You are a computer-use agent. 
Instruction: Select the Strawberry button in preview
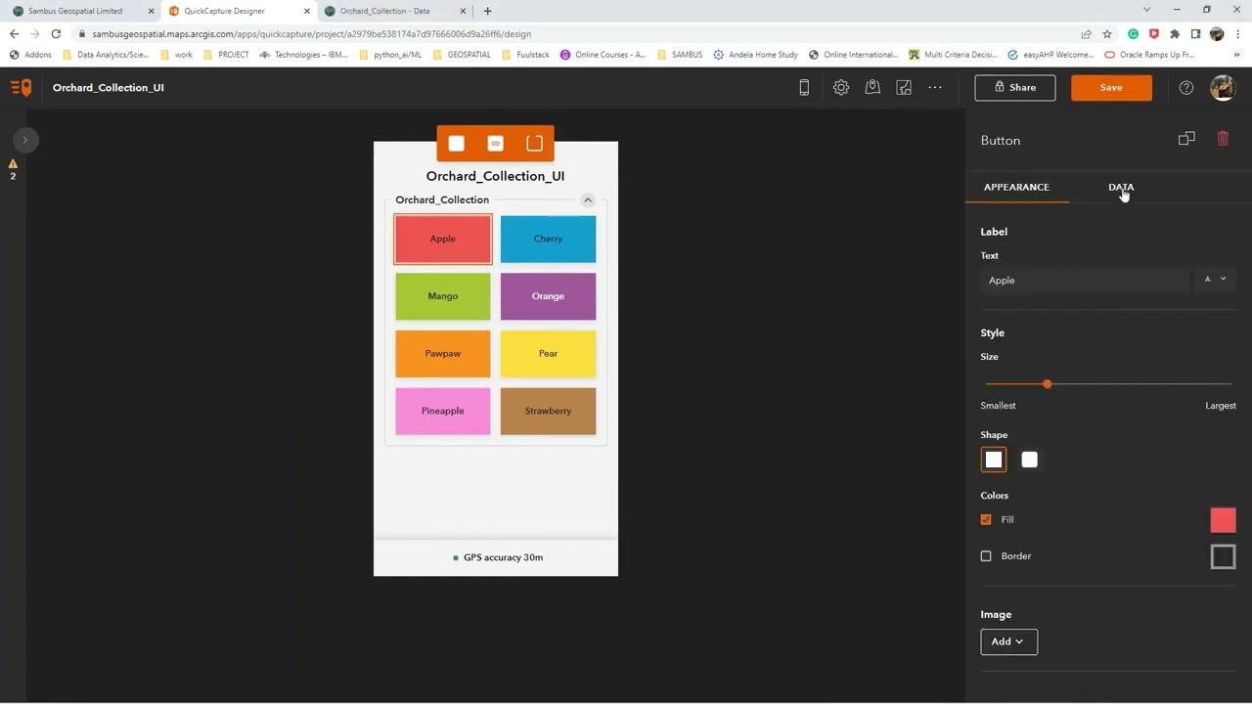548,411
